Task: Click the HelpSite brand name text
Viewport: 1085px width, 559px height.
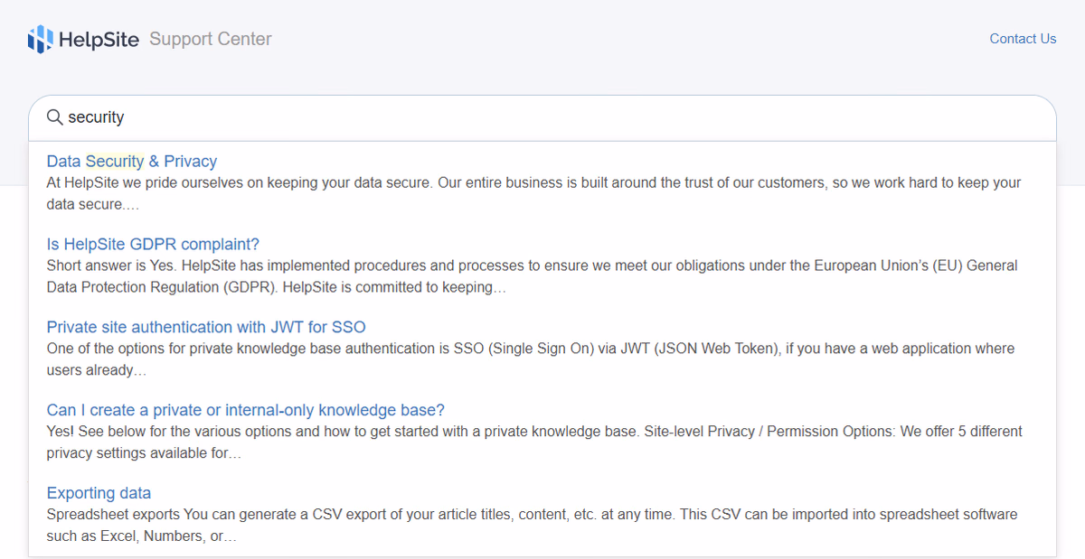Action: [99, 39]
